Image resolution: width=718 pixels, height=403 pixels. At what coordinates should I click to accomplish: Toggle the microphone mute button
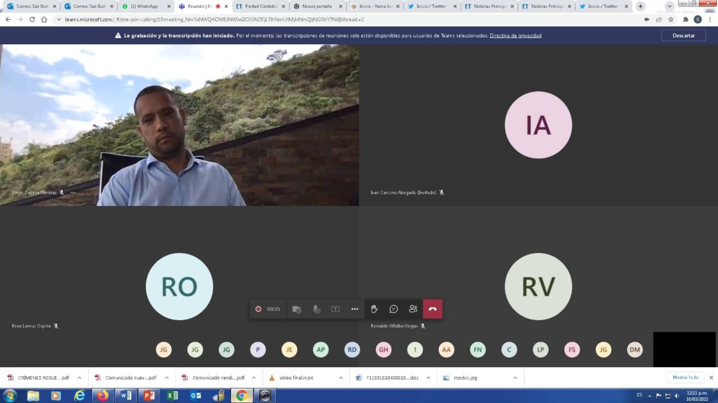click(x=317, y=309)
